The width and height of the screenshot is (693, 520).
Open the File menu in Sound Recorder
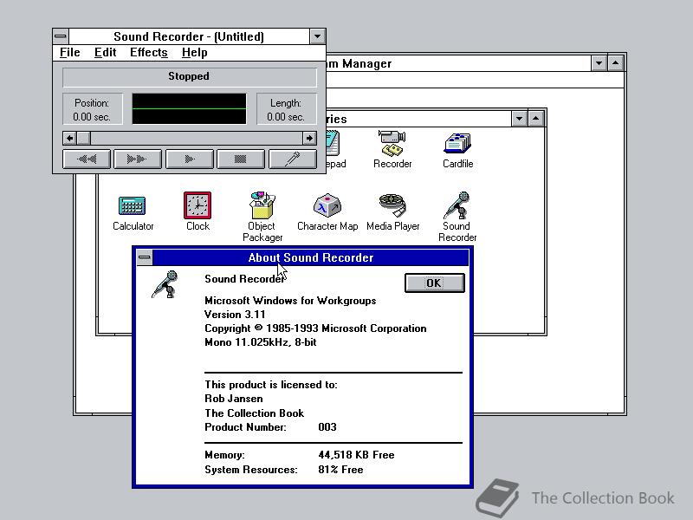click(70, 53)
